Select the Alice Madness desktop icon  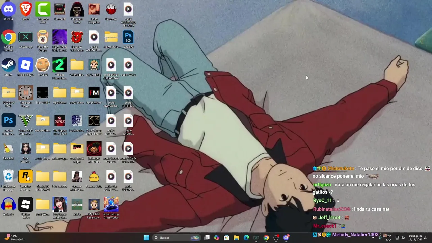26,153
